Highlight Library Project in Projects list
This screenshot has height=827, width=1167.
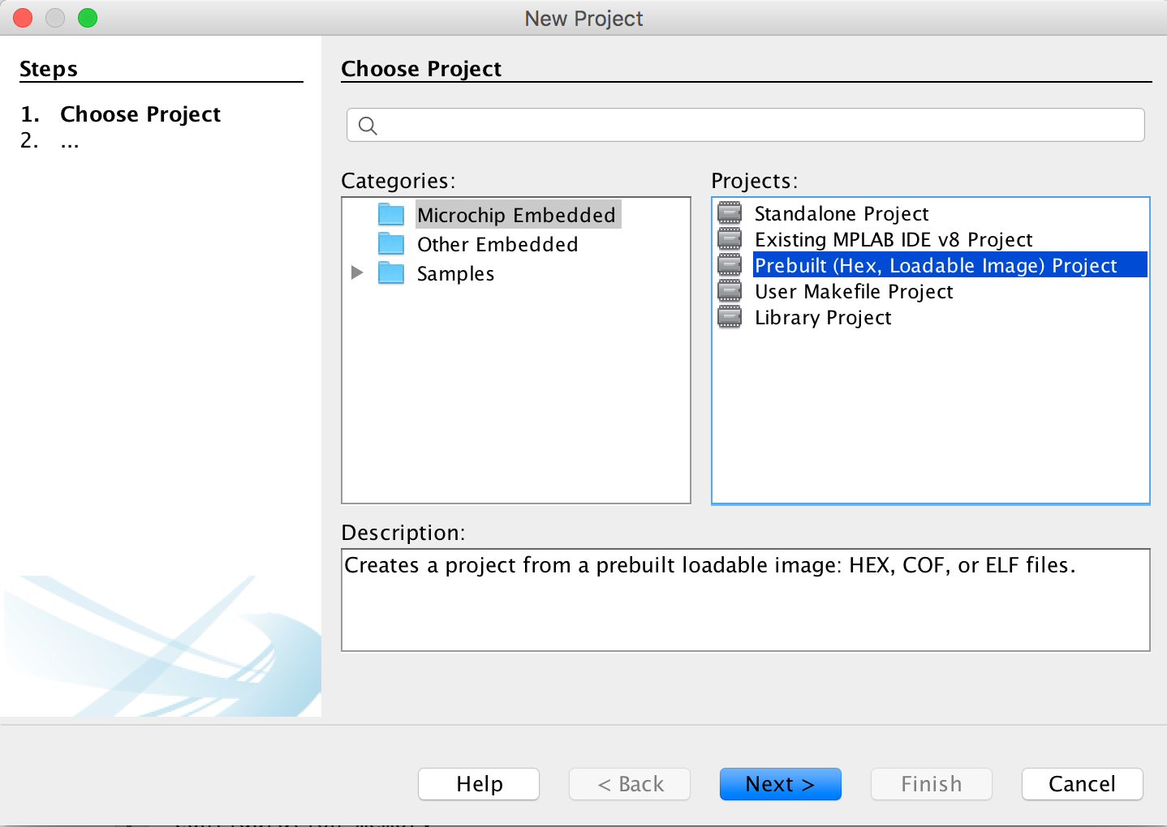pos(823,317)
